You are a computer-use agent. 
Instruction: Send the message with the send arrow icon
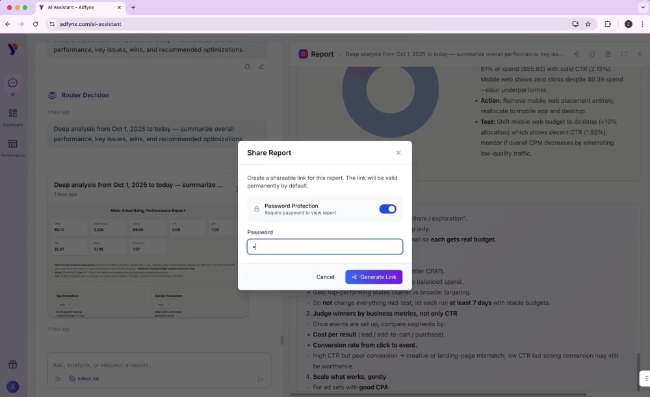(x=260, y=379)
